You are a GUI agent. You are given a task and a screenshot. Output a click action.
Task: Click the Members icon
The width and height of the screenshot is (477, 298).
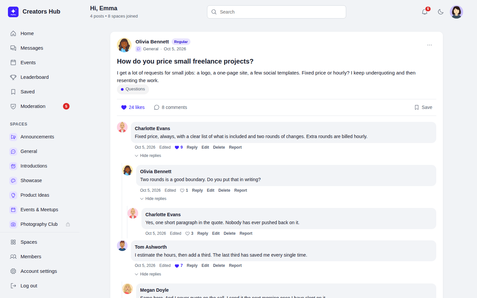click(x=13, y=257)
